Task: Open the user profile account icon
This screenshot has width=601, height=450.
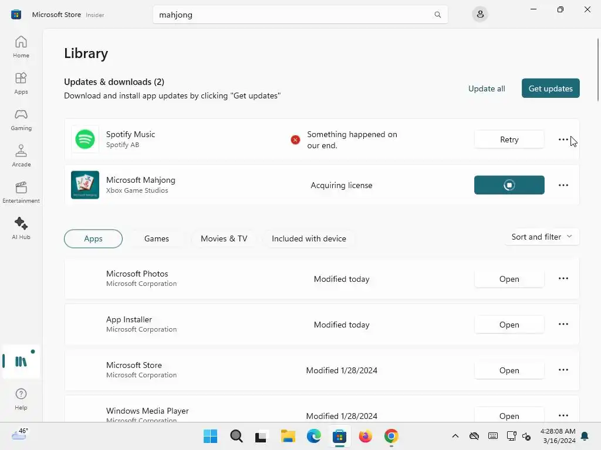Action: coord(480,15)
